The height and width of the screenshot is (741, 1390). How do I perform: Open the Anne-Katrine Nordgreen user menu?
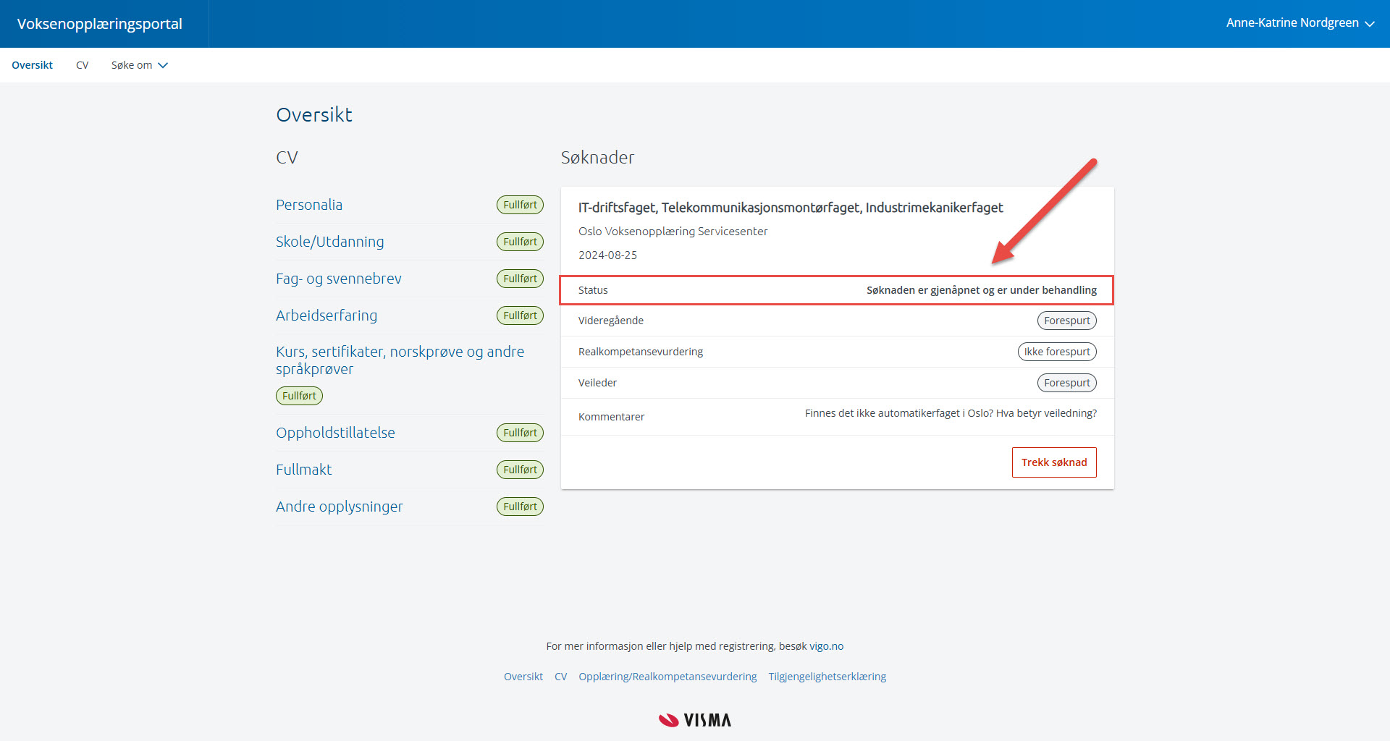click(x=1300, y=23)
